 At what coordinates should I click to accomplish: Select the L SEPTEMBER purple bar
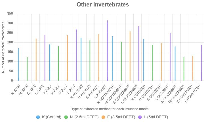139,54
